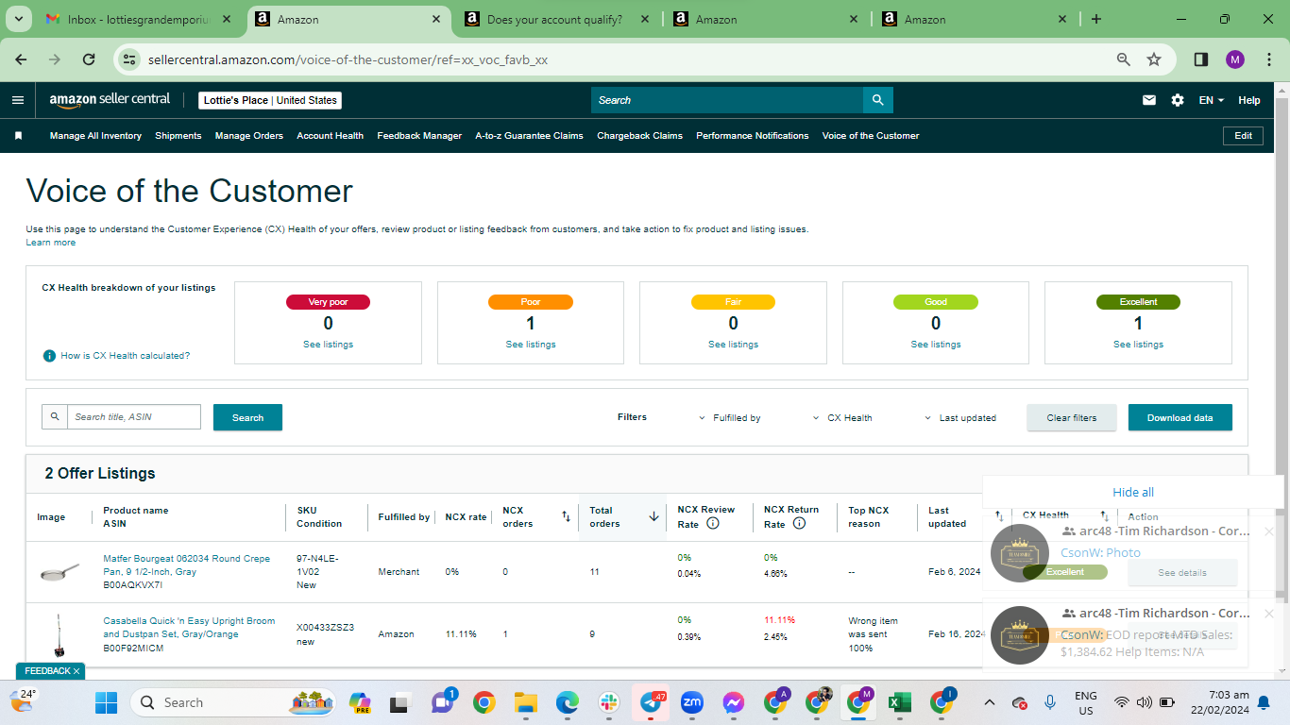View site information icon in the address bar
The image size is (1290, 725).
(x=130, y=59)
